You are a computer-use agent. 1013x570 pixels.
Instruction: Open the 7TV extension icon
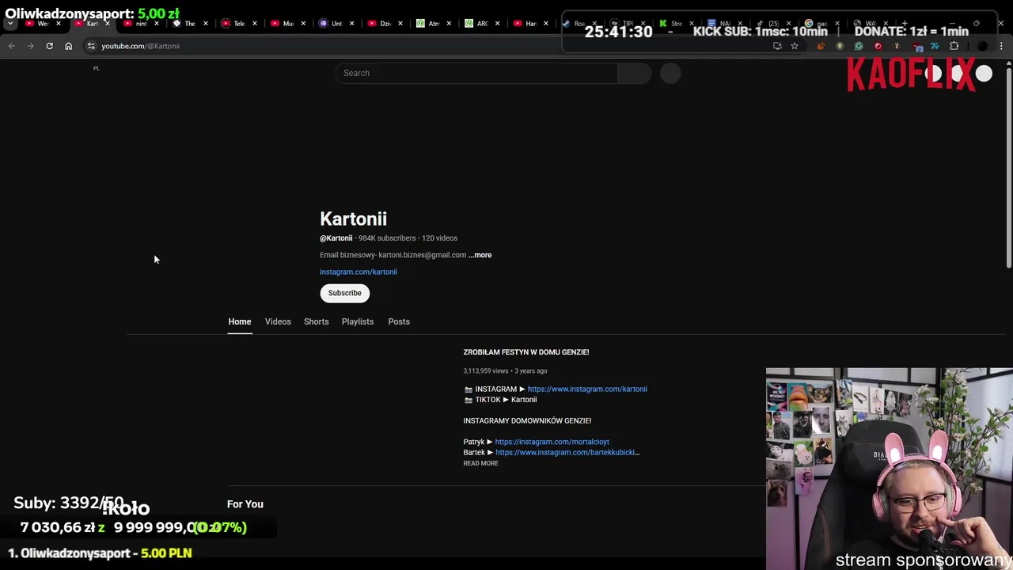click(935, 46)
